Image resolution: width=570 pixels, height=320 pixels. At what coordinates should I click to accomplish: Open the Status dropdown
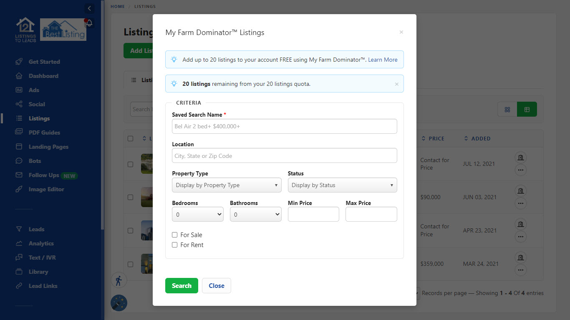click(342, 185)
